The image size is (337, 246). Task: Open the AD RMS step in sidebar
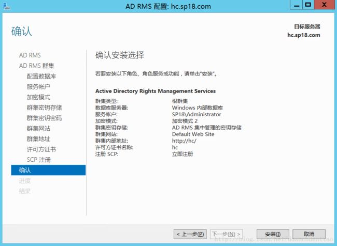30,55
